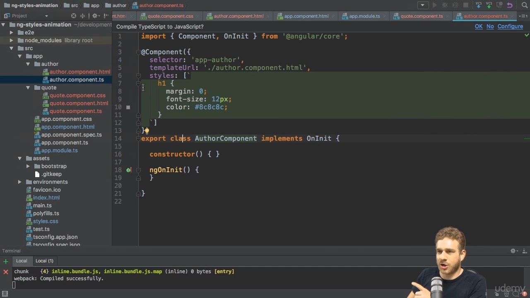Click VCS update project icon

point(479,5)
